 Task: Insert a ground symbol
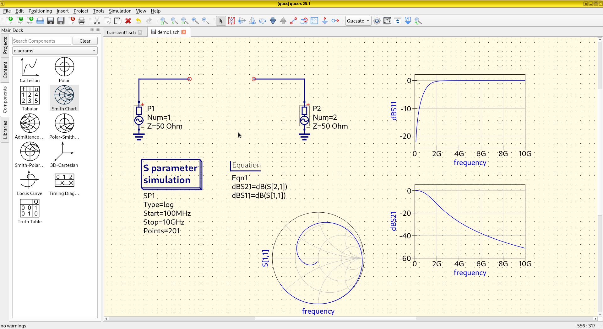tap(325, 21)
